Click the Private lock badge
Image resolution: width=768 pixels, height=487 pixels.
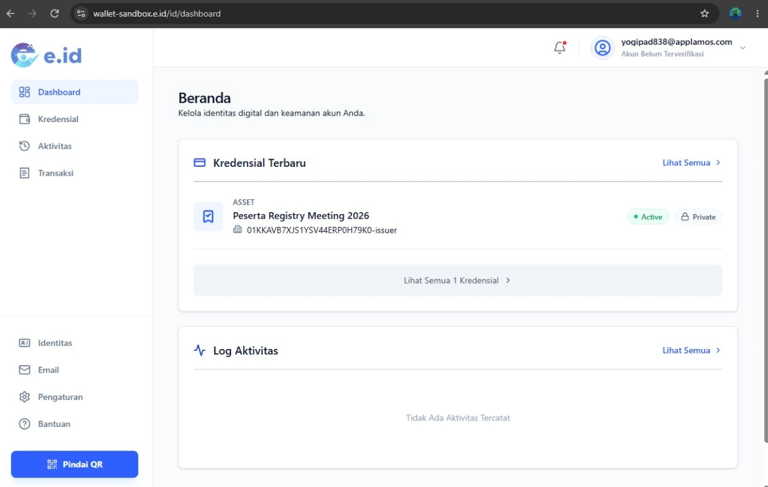click(x=698, y=217)
